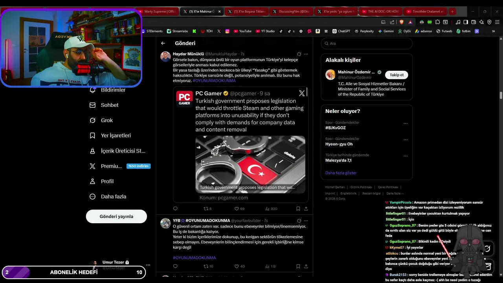
Task: Open Hyeon-gyu Oh trending topic
Action: pos(339,144)
